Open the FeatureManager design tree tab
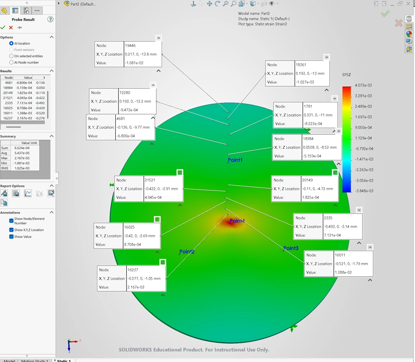The image size is (415, 362). (4, 10)
